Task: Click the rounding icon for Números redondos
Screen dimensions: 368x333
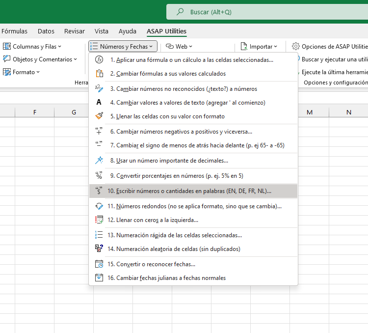Action: pos(99,206)
